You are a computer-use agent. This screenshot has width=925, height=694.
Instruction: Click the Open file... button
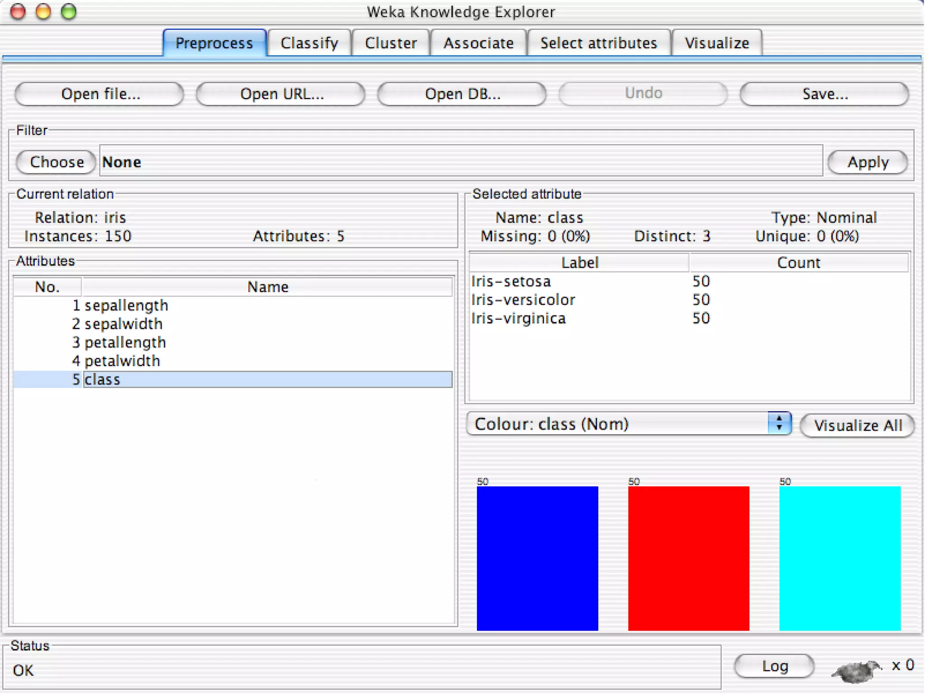pos(100,94)
